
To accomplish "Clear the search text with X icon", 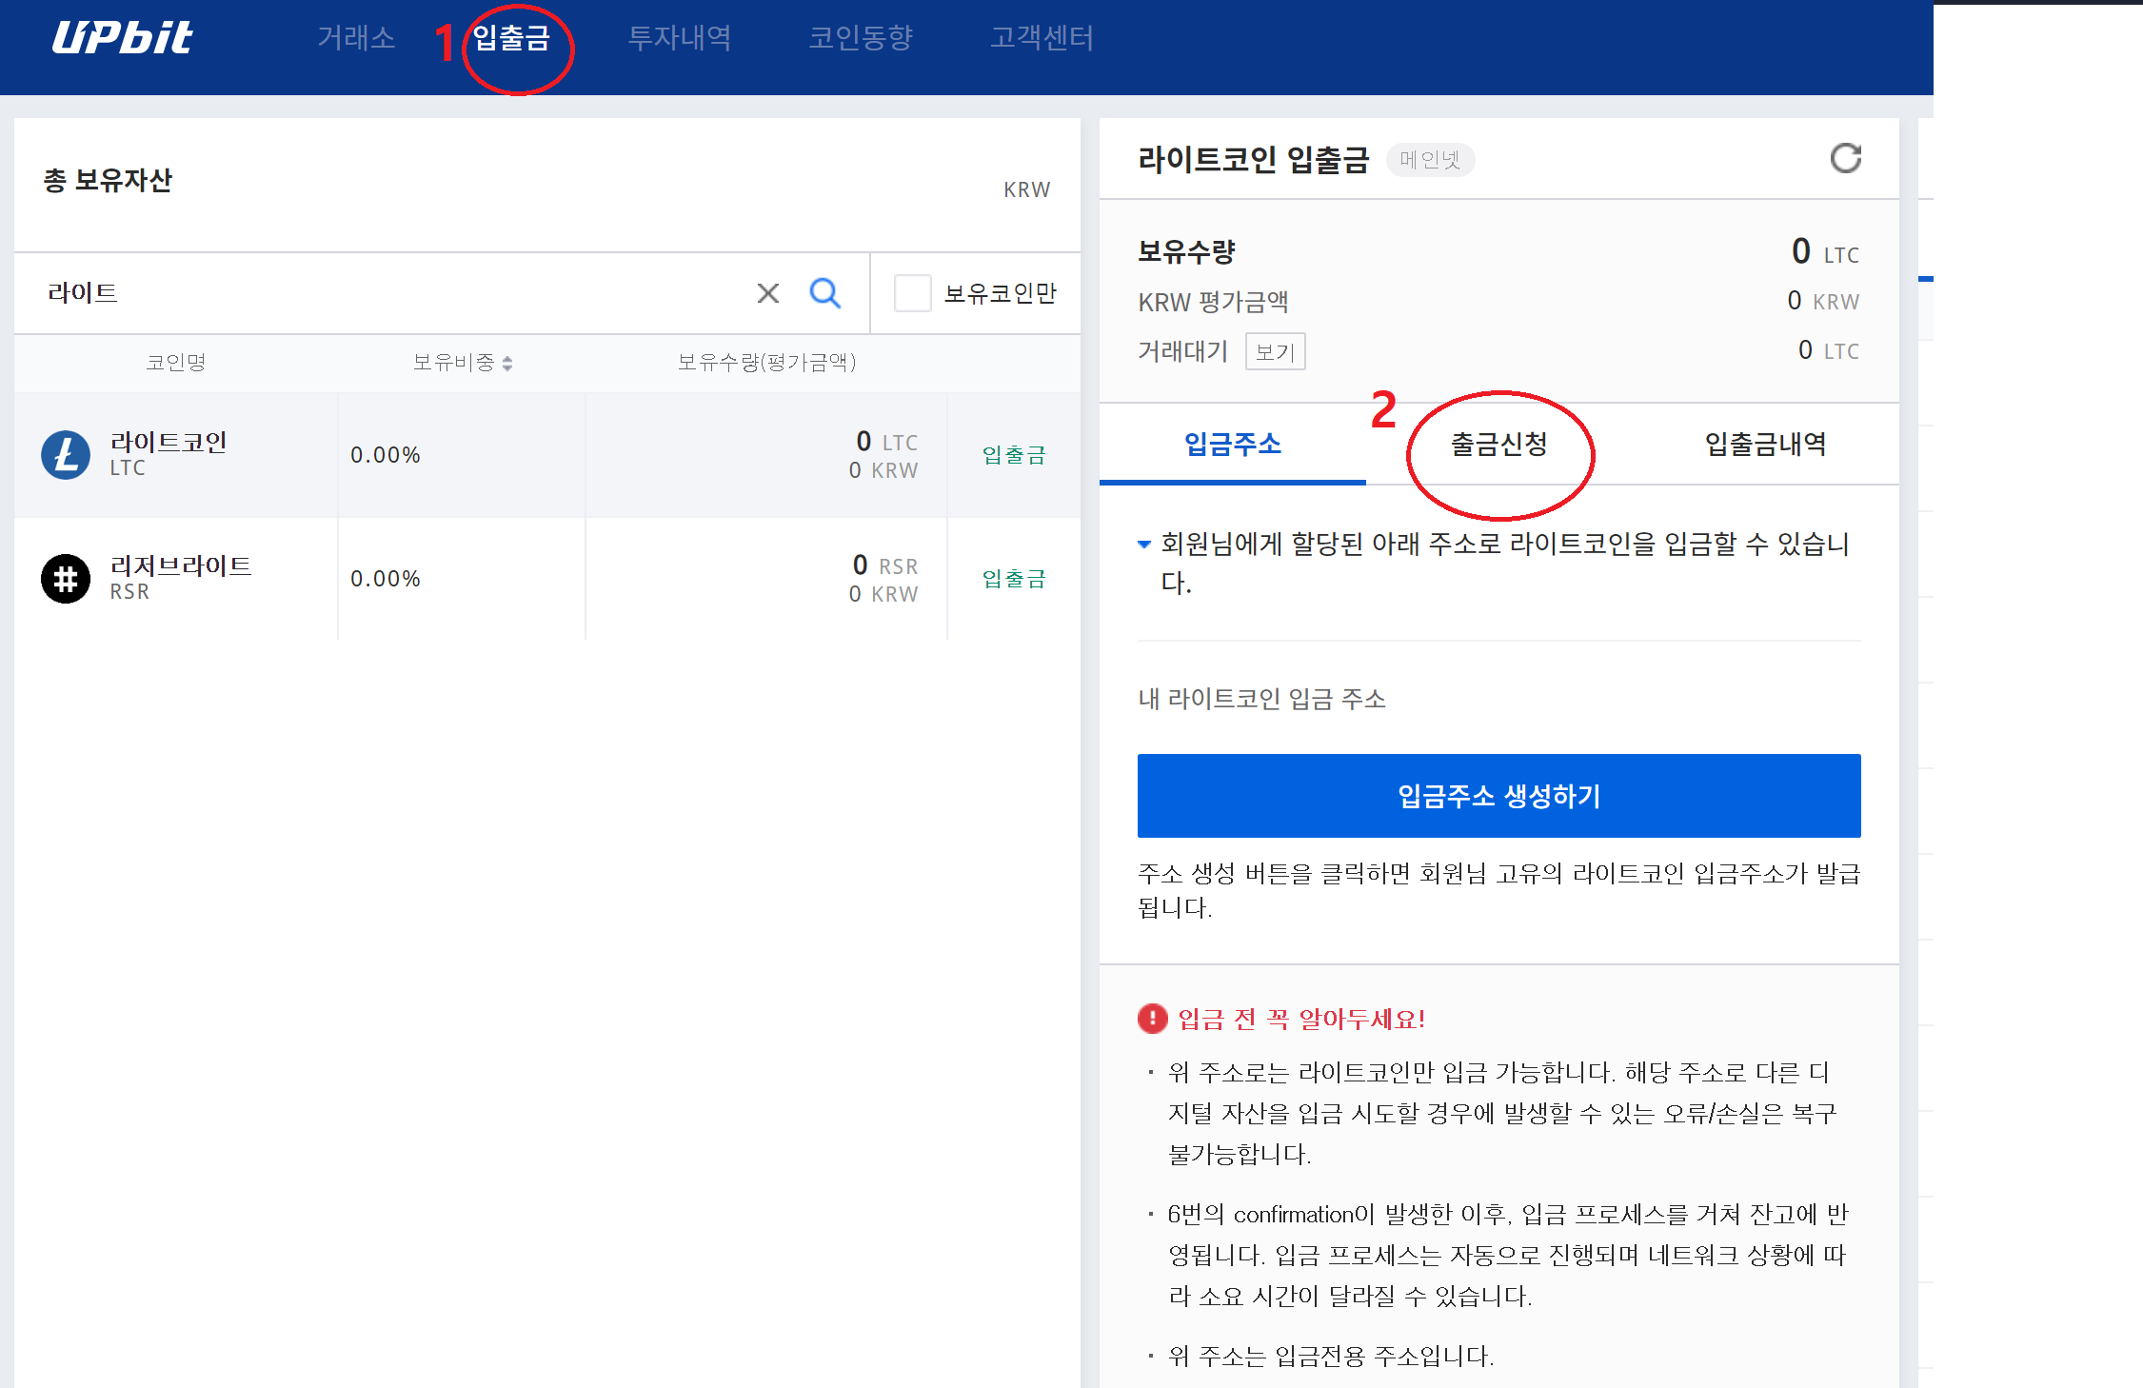I will (x=767, y=293).
